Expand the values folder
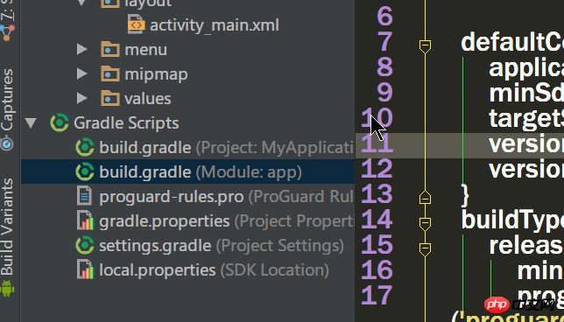This screenshot has height=322, width=564. click(82, 98)
